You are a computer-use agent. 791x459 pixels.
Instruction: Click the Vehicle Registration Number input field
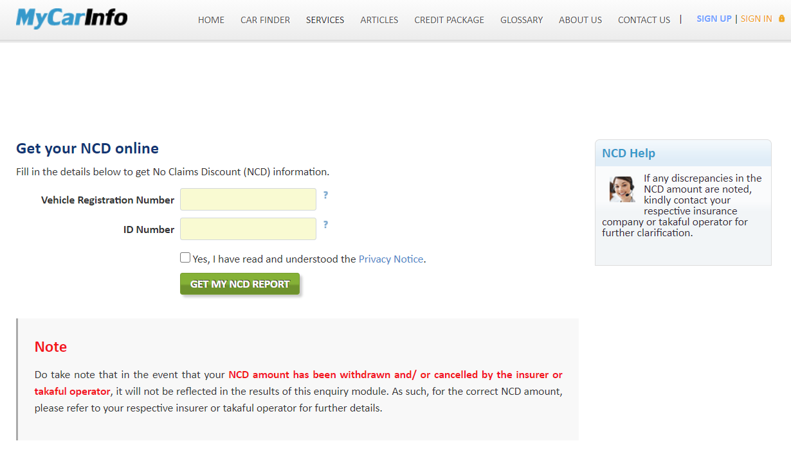[248, 199]
